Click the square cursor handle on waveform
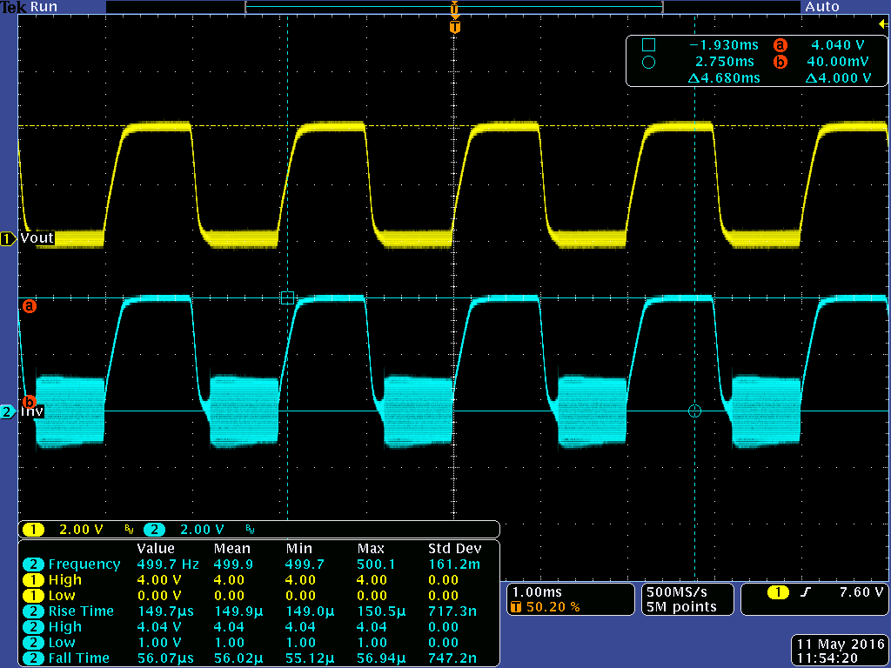Viewport: 891px width, 668px height. pyautogui.click(x=287, y=297)
